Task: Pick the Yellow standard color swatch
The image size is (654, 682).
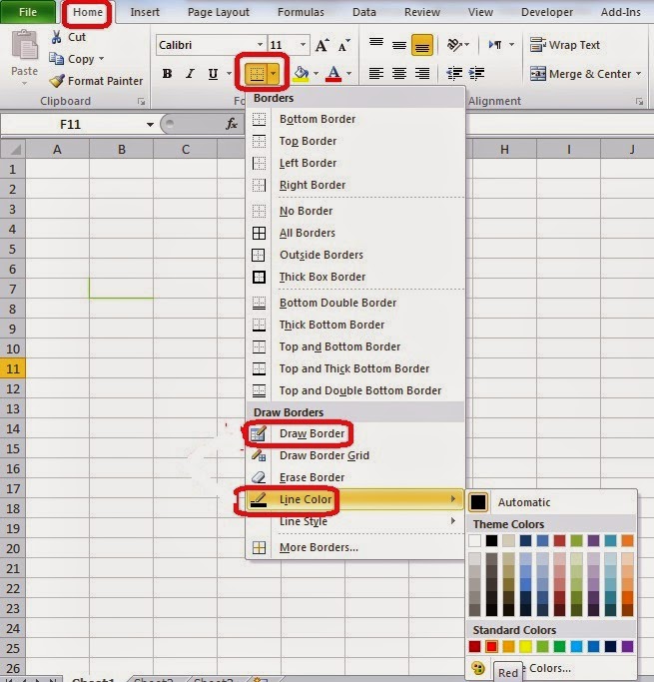Action: (x=525, y=646)
